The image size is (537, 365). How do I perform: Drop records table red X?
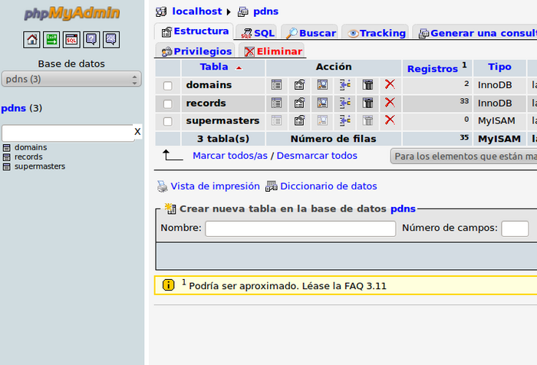390,103
